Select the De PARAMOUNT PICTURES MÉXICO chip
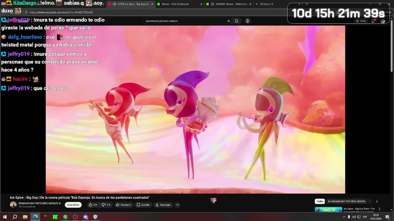 click(x=347, y=201)
